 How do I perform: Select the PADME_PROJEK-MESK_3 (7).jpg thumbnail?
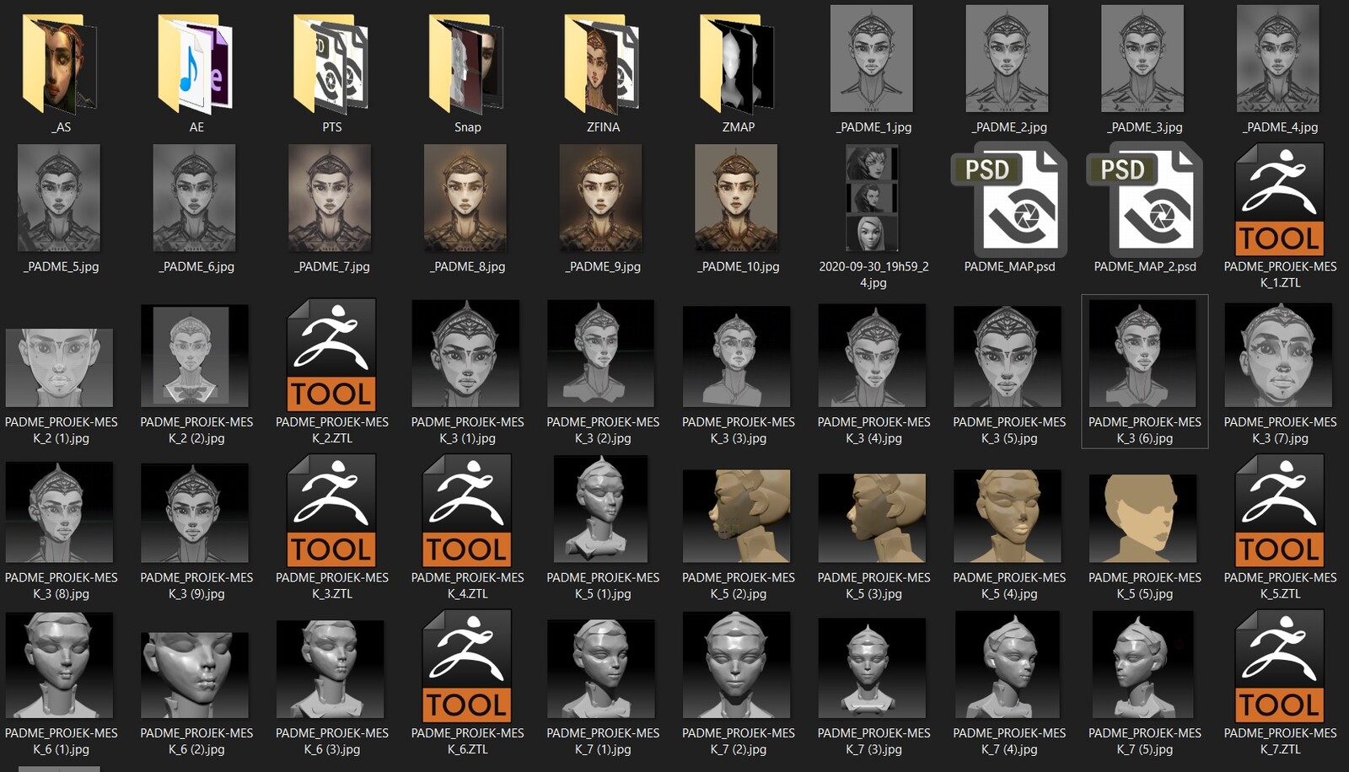tap(1278, 355)
